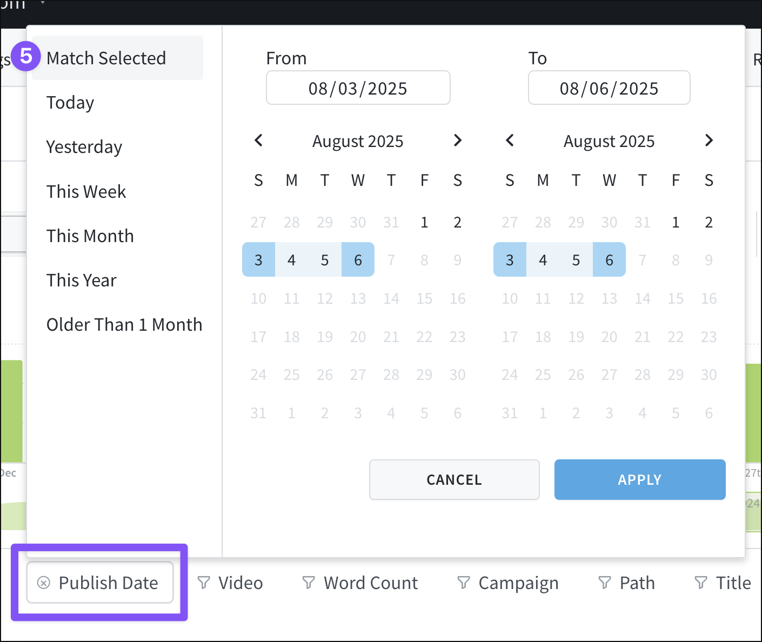Open the Title filter funnel icon
This screenshot has width=762, height=642.
point(700,583)
